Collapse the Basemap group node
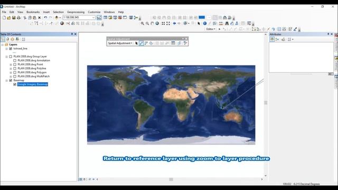 pyautogui.click(x=7, y=80)
